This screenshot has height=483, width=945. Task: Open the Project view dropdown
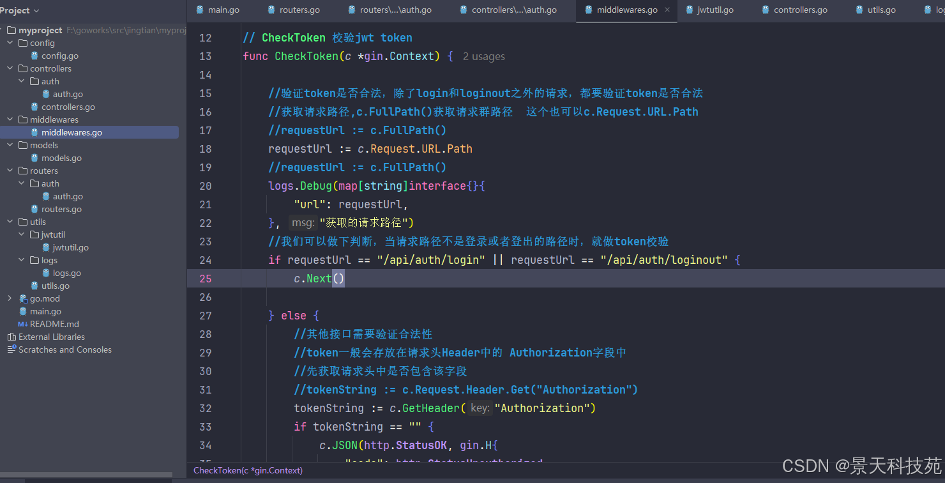(19, 10)
